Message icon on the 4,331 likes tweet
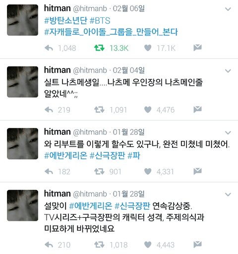This screenshot has width=238, height=254. tap(197, 171)
